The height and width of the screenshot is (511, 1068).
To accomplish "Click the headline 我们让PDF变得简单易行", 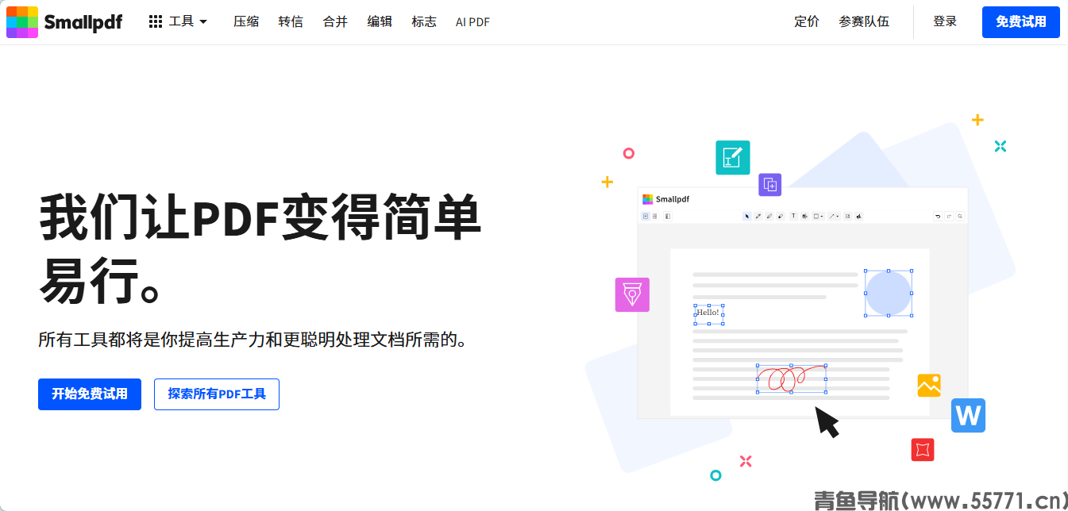I will [260, 249].
